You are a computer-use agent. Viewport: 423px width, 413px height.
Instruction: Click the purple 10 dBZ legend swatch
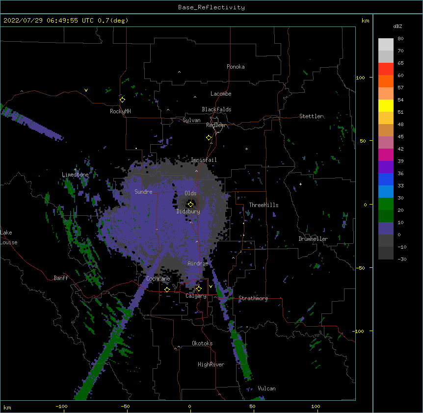coord(386,229)
